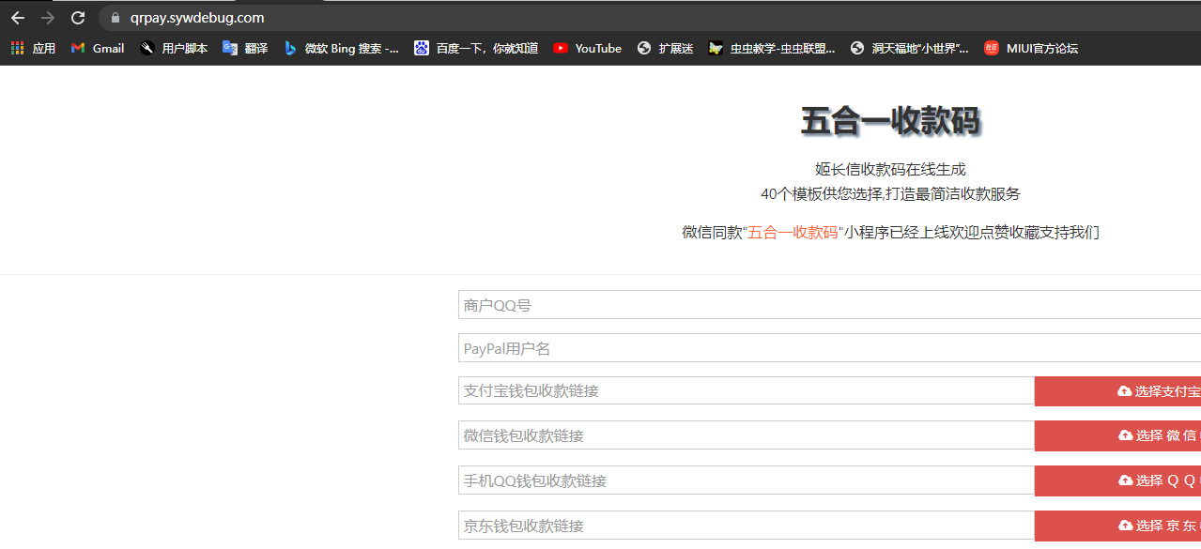Click the 商户QQ号 input field
Viewport: 1201px width, 549px height.
click(657, 303)
